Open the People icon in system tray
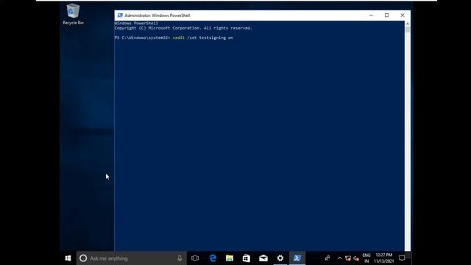 (x=327, y=258)
